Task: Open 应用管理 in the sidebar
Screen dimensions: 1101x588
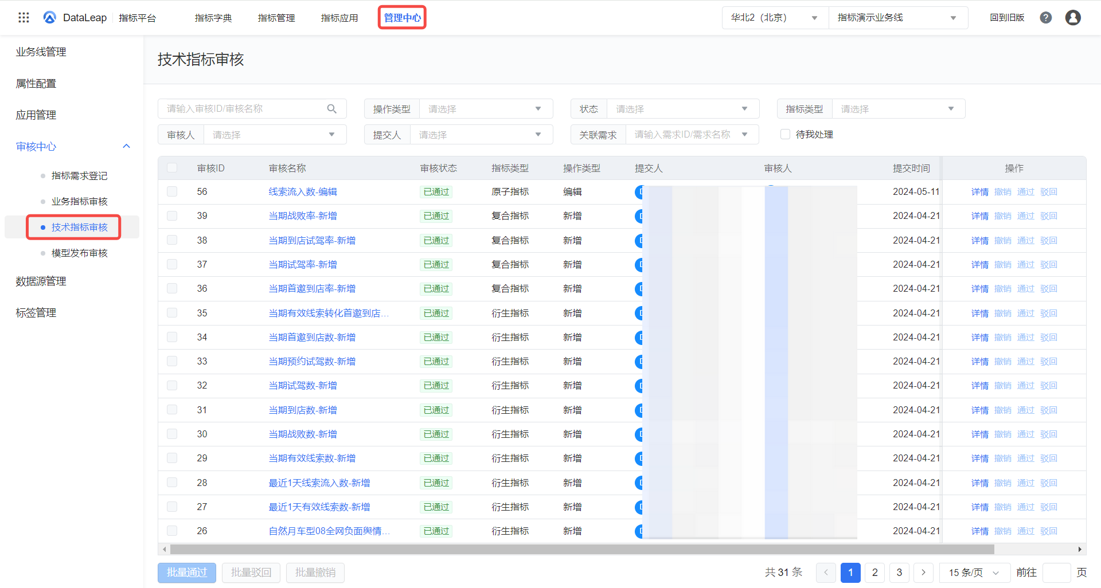Action: 36,115
